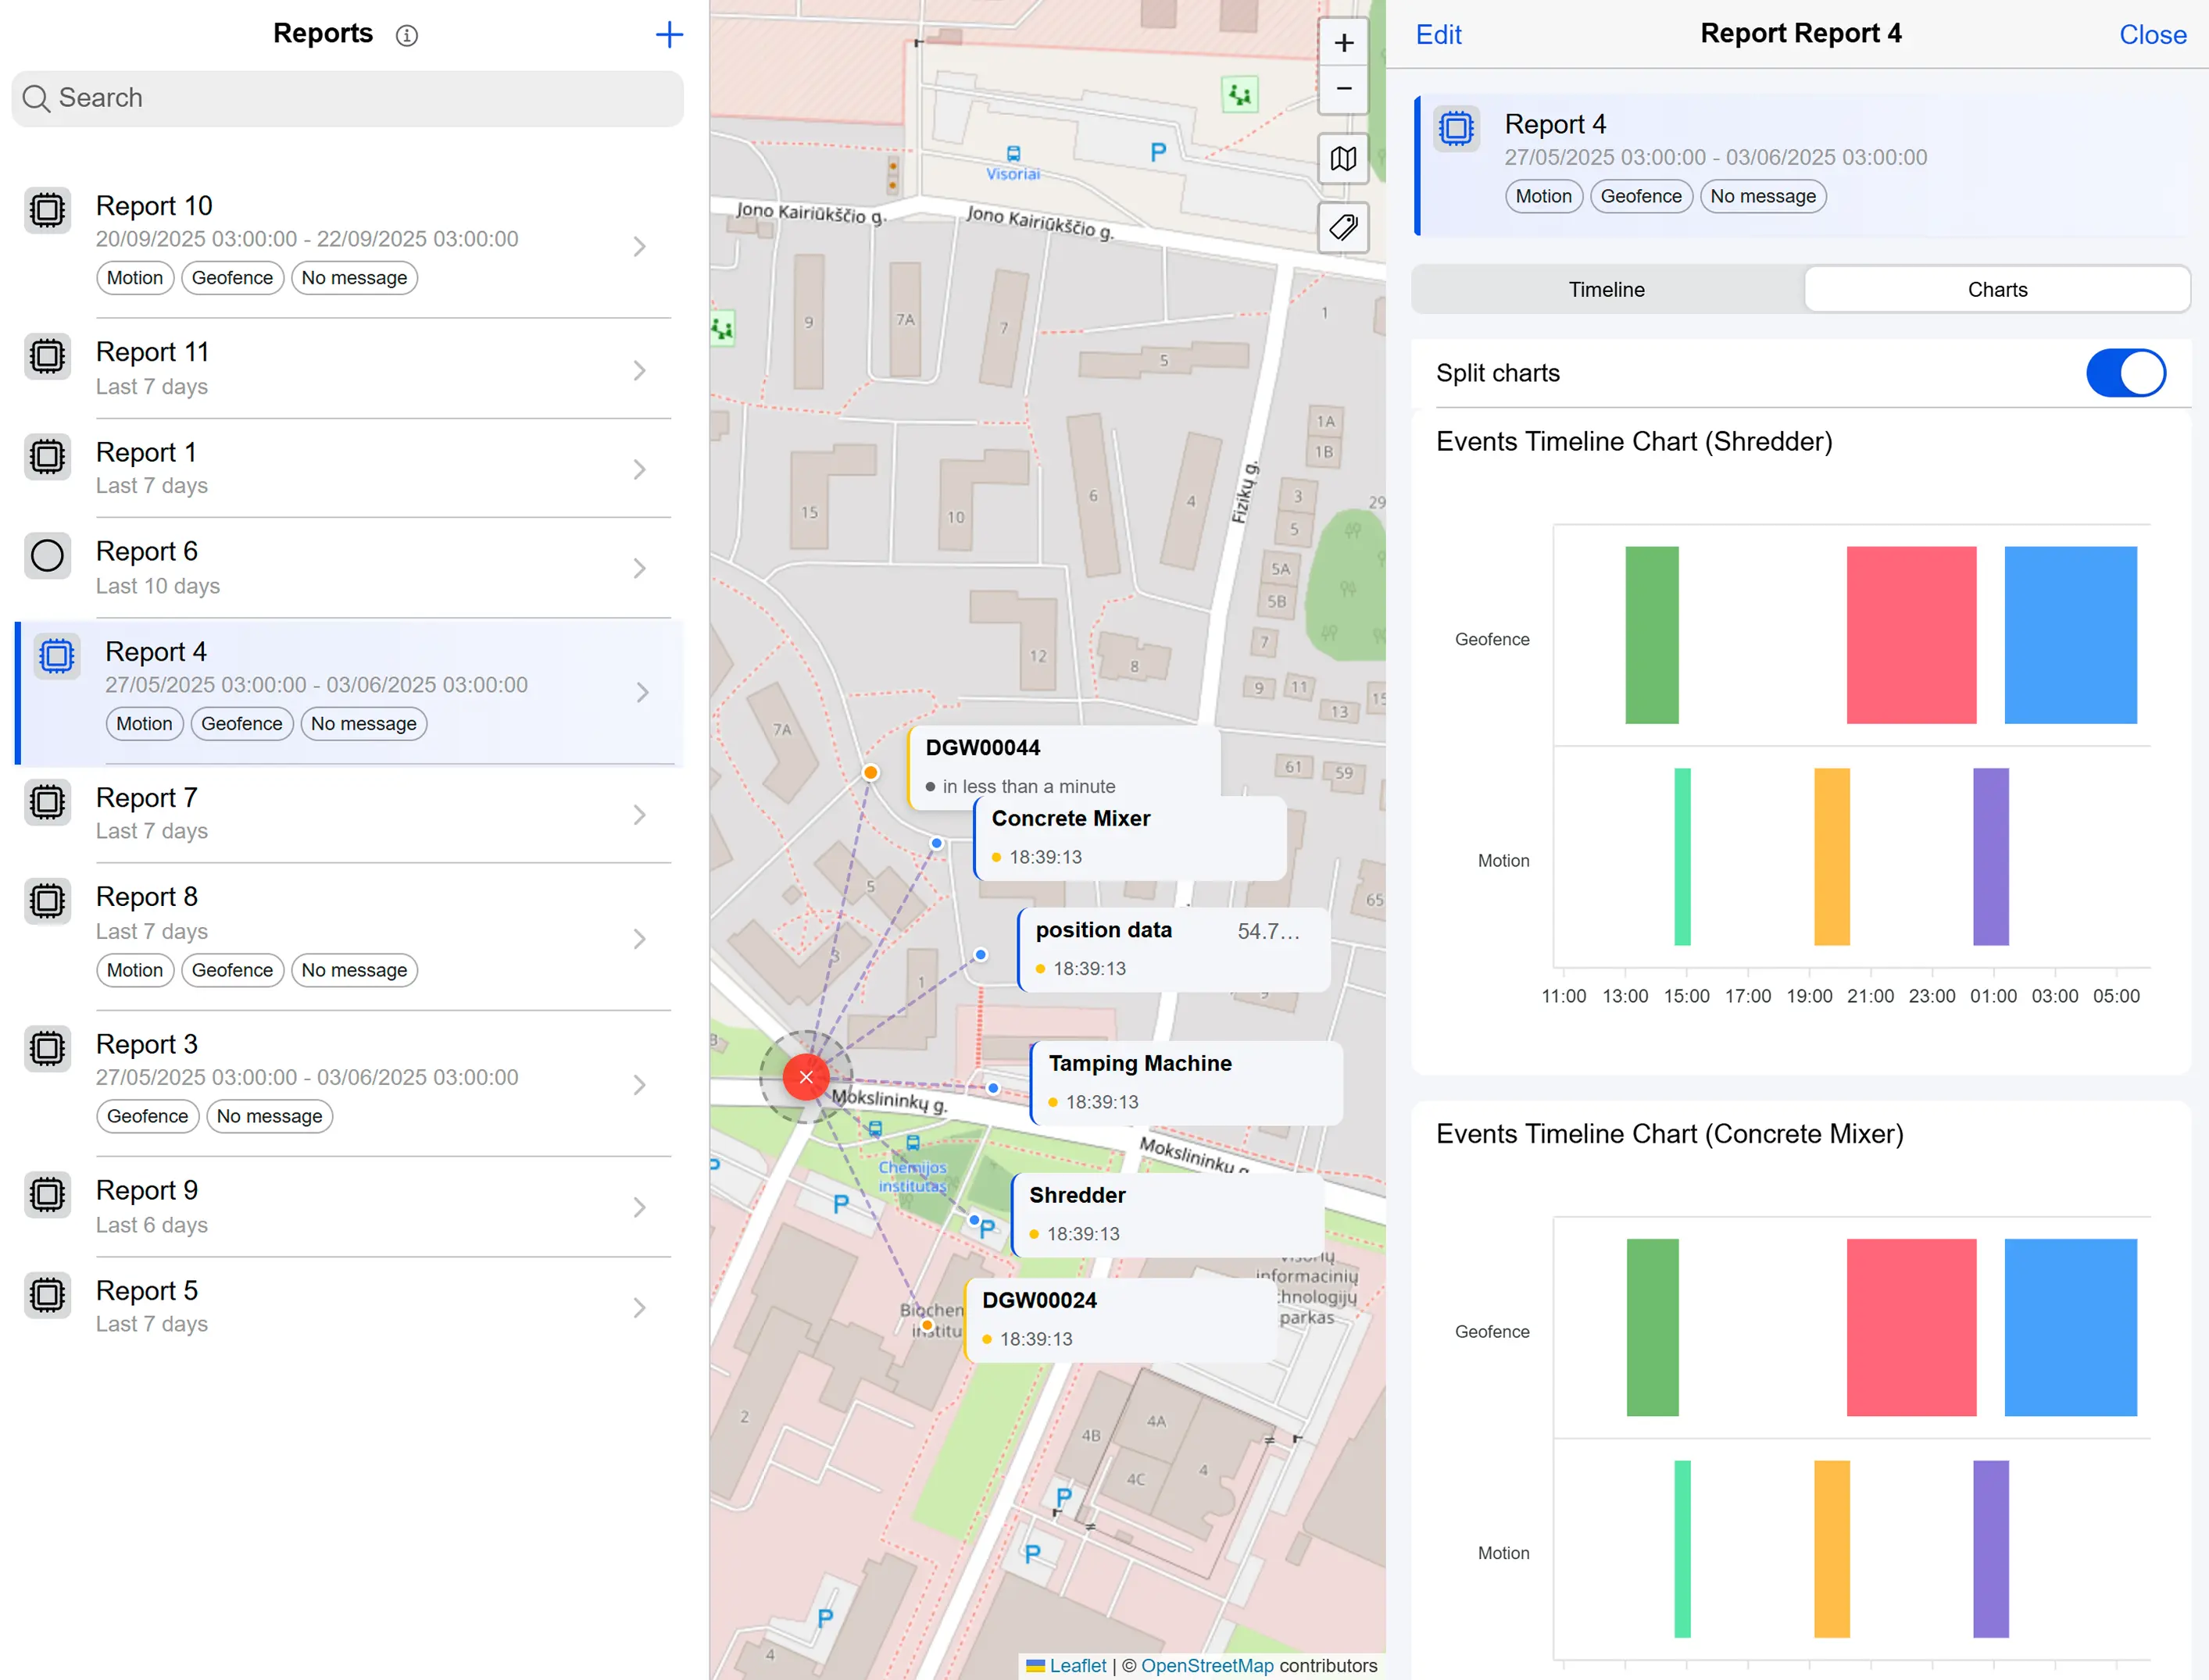
Task: Open Report 8 via its chevron
Action: click(640, 938)
